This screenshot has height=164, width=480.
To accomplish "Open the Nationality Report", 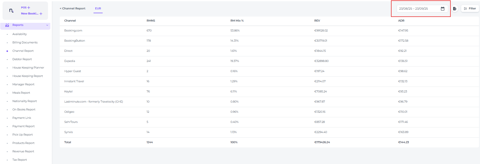I will tap(25, 101).
